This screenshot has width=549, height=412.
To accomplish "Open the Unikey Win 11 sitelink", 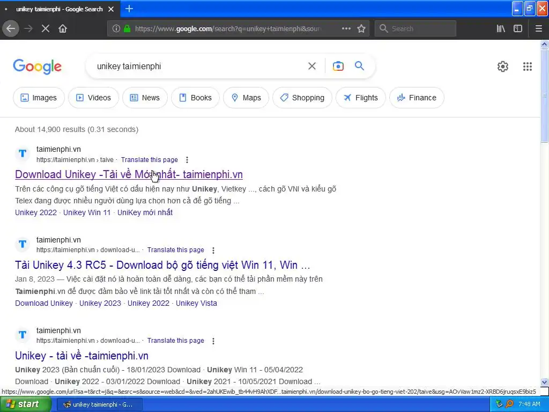I will 87,212.
